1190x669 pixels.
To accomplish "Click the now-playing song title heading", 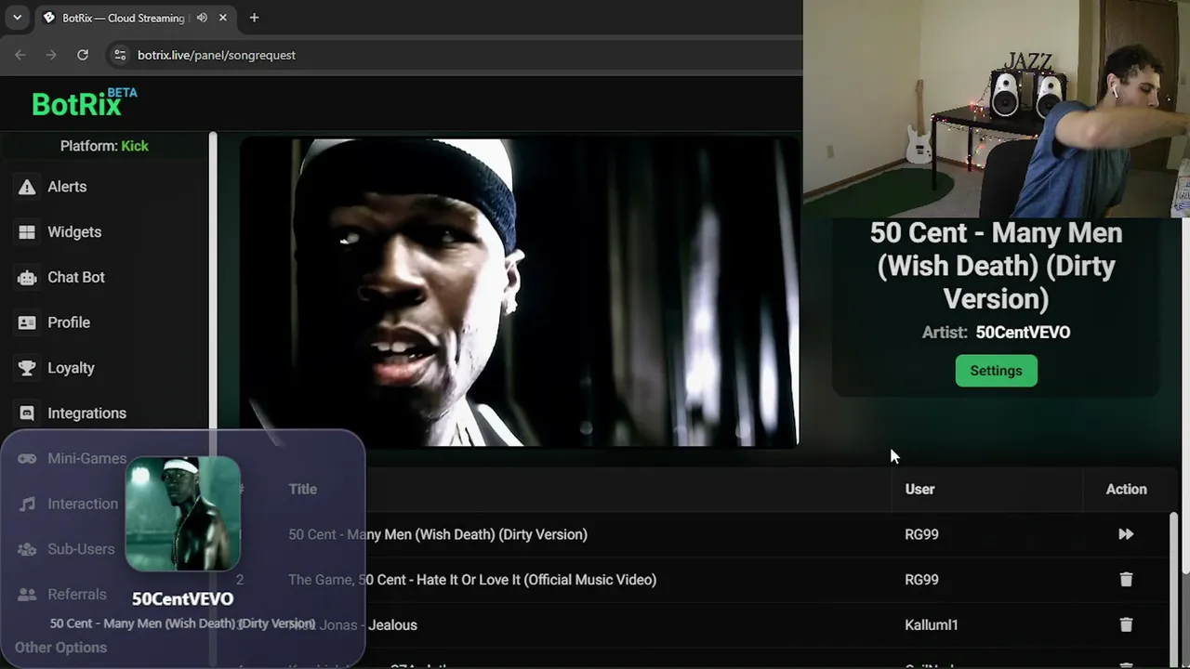I will 996,266.
